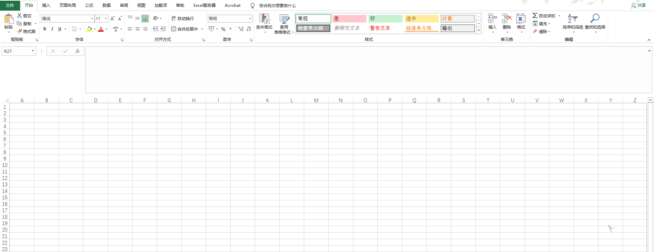Toggle Italic formatting
The height and width of the screenshot is (252, 654).
point(52,29)
